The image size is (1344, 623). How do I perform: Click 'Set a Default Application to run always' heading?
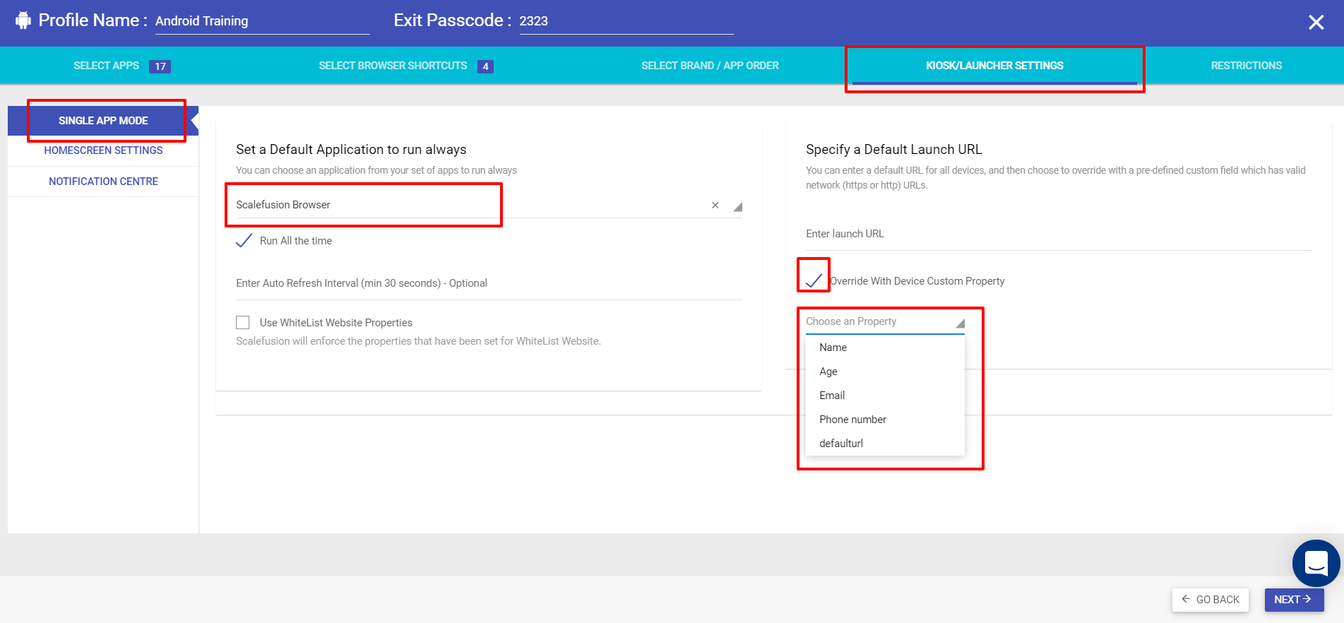351,150
